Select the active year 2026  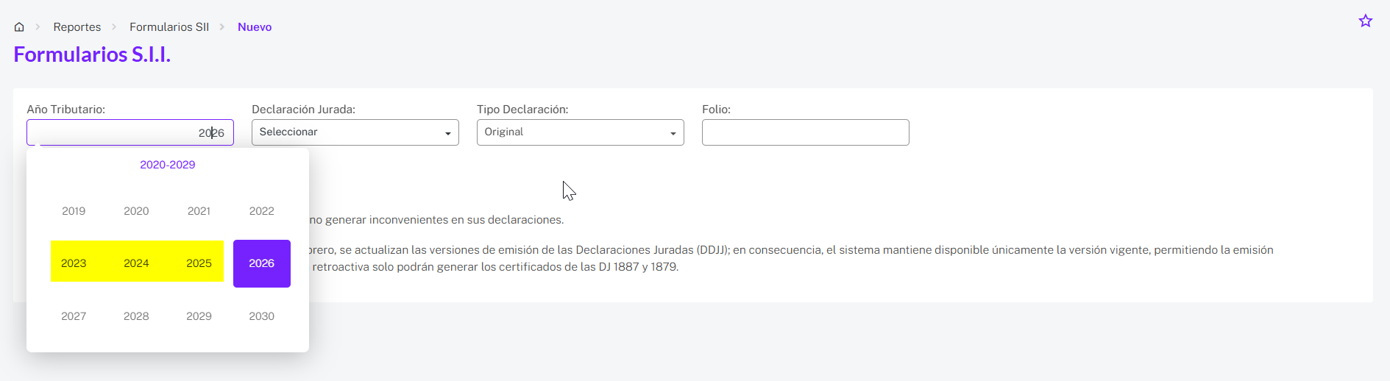tap(261, 263)
